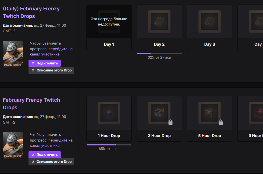The width and height of the screenshot is (263, 174).
Task: Click the top Подключить button
Action: 44,63
